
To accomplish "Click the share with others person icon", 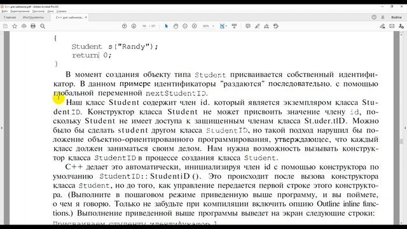I will click(401, 26).
